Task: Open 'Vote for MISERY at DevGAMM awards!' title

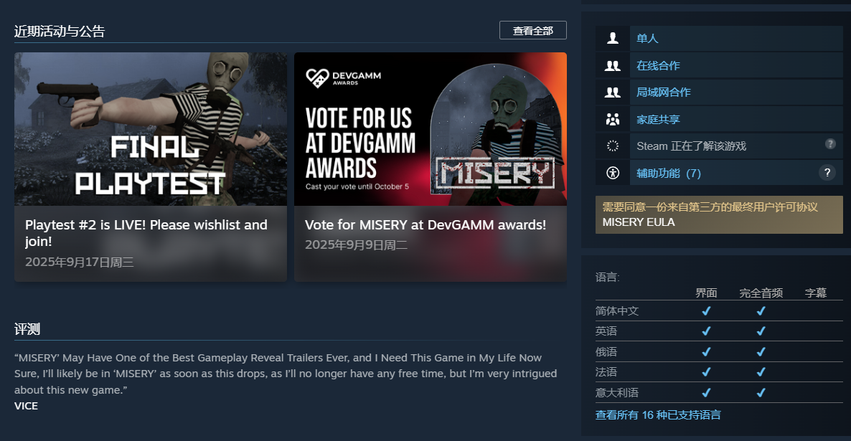Action: [x=425, y=224]
